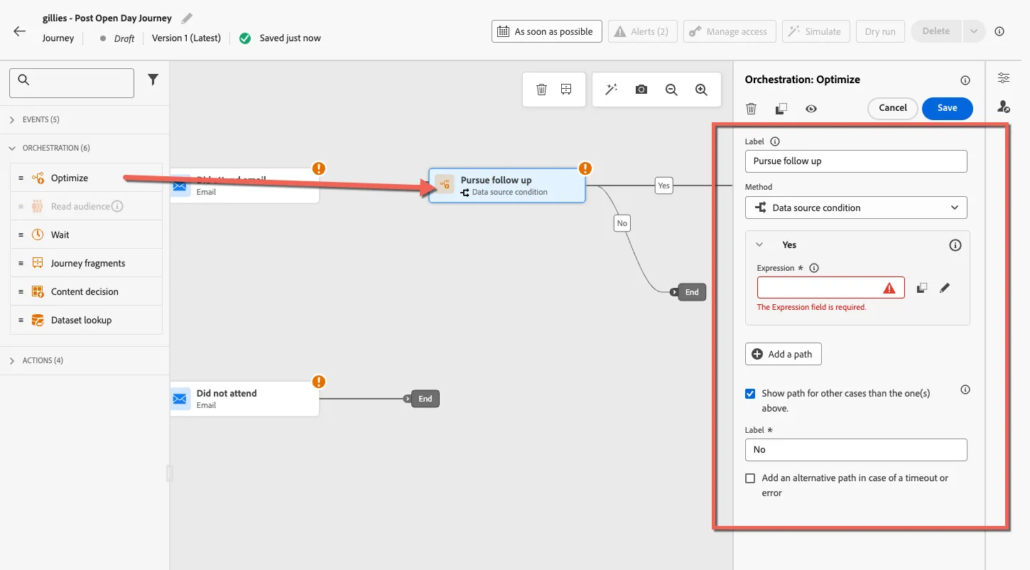Open the advanced expression editor pencil icon

(x=945, y=288)
